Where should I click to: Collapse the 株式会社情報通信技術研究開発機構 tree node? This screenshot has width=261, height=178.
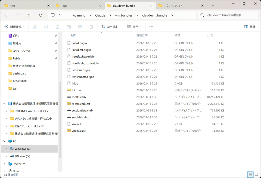tap(4, 104)
